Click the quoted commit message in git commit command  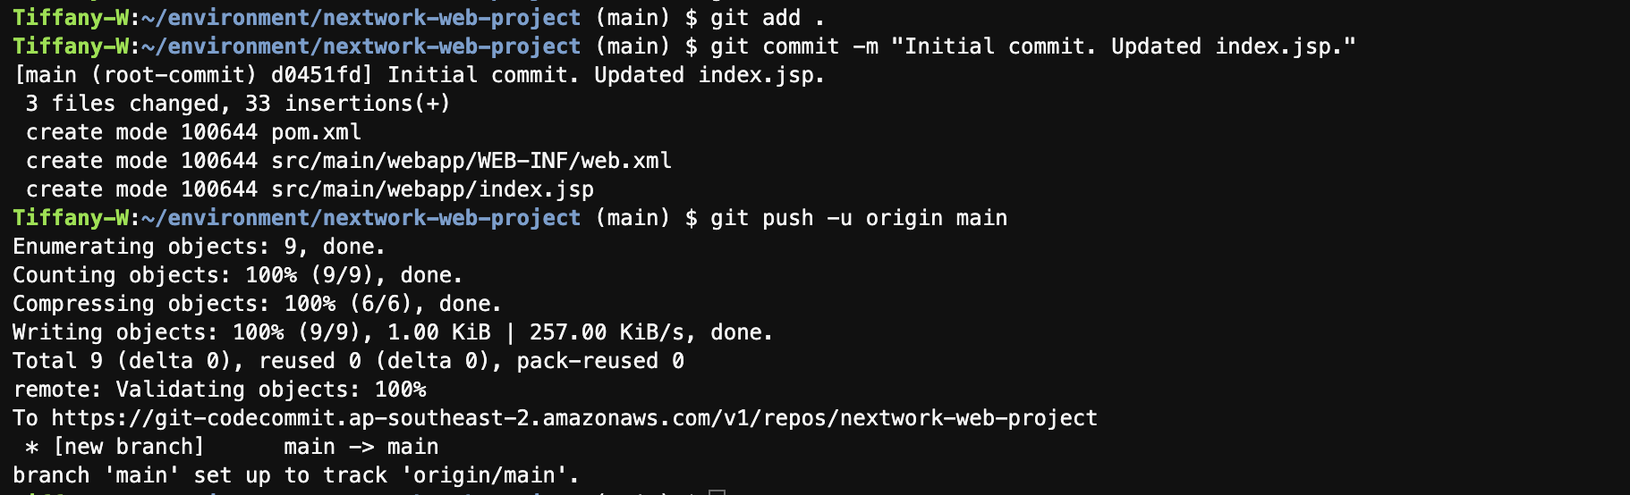(x=1123, y=46)
